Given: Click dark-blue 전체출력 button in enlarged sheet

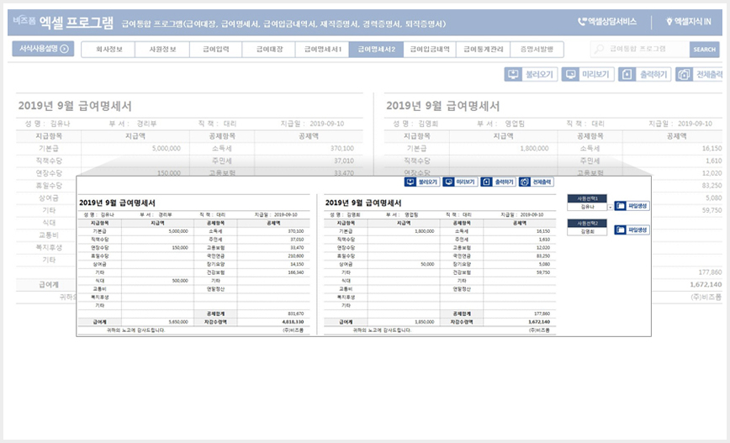Looking at the screenshot, I should click(537, 182).
